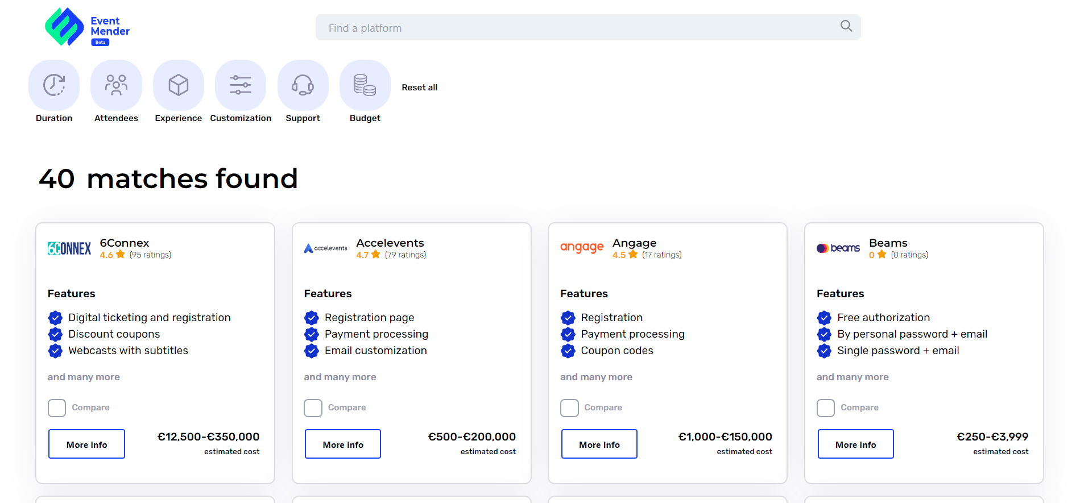Click the 6Connex logo
This screenshot has height=503, width=1076.
[69, 248]
